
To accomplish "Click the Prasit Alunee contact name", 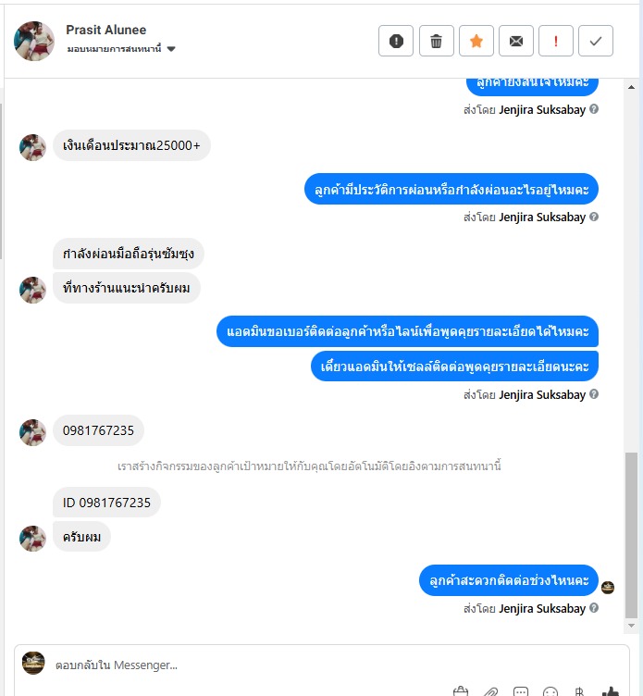I will [106, 30].
